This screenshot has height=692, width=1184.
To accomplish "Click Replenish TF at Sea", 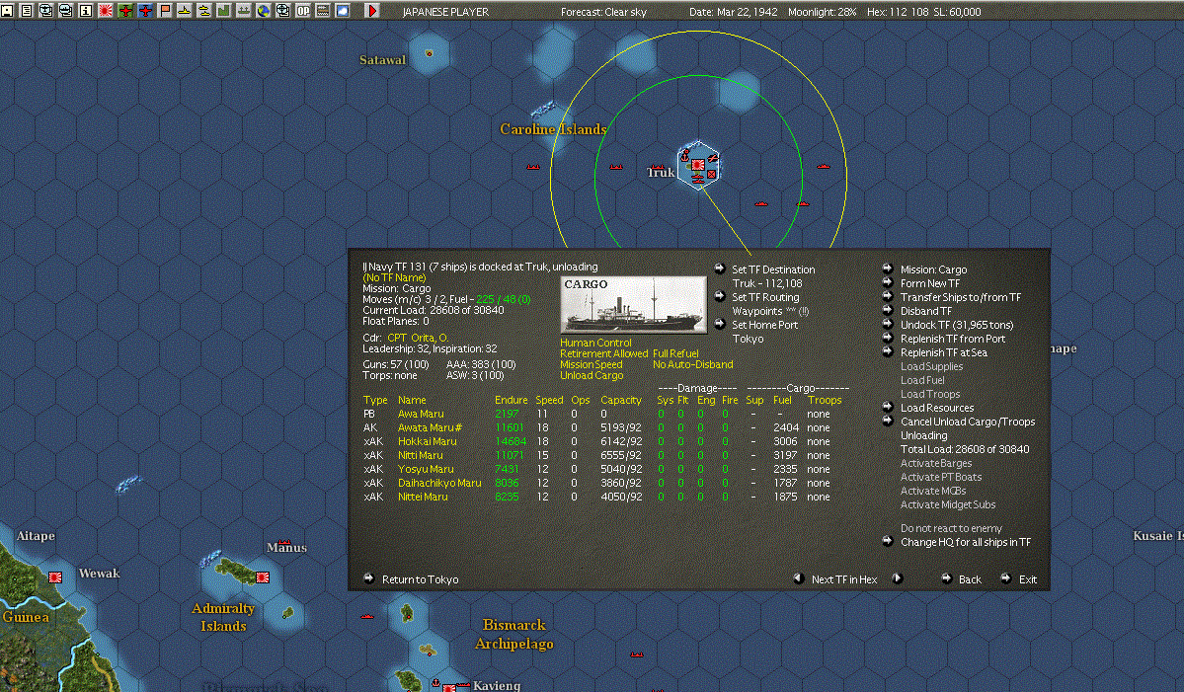I will point(943,352).
